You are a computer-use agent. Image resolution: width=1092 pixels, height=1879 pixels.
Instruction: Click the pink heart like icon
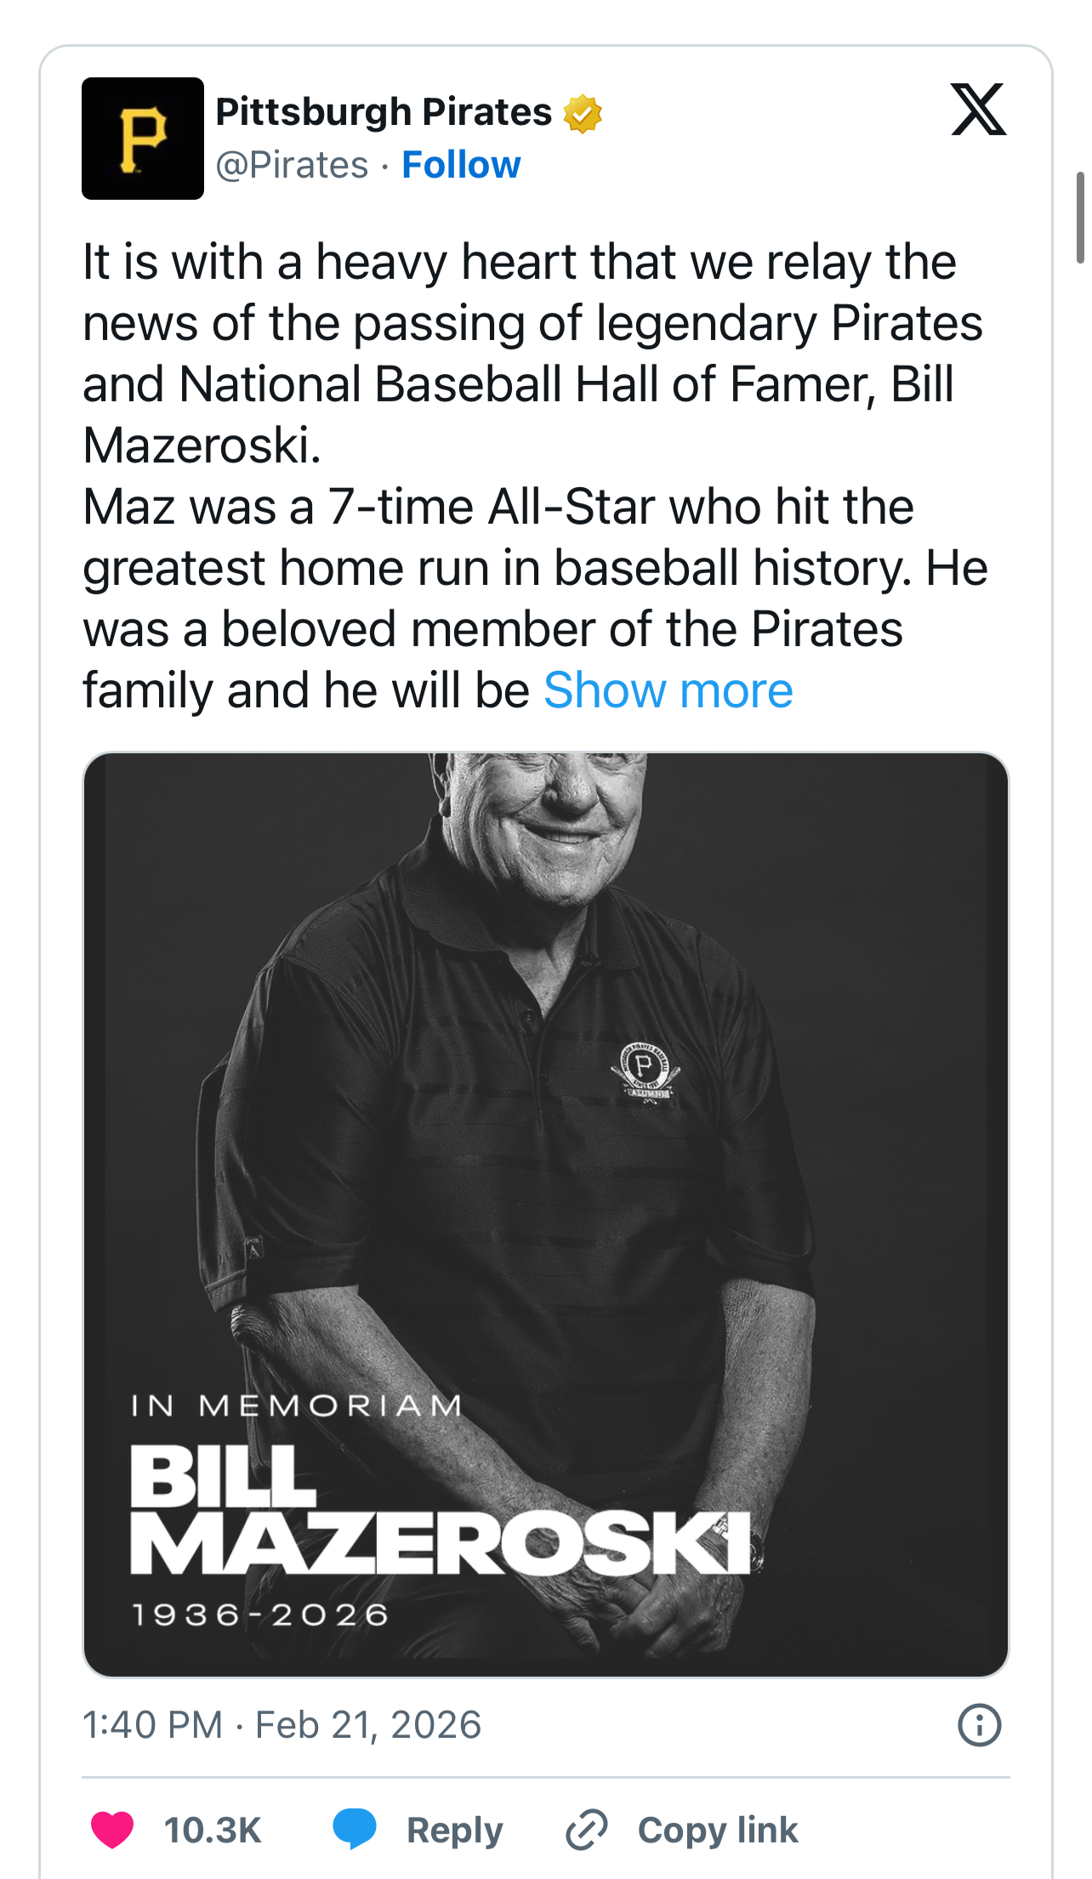(112, 1830)
